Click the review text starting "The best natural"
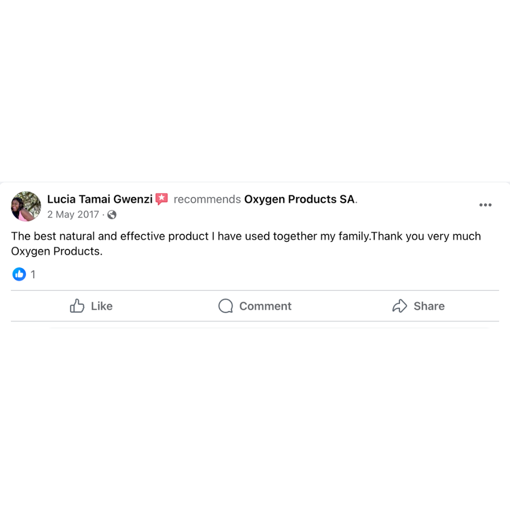The image size is (510, 510). click(x=246, y=244)
